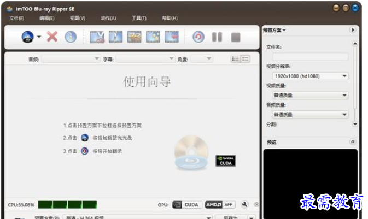This screenshot has height=219, width=368.
Task: Click the 文件名 input field
Action: [310, 57]
